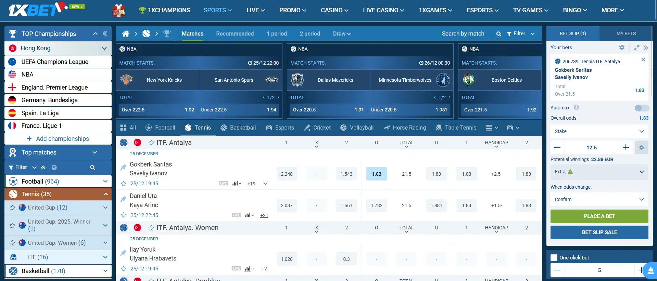This screenshot has width=657, height=281.
Task: Click Add championships link
Action: [x=58, y=138]
